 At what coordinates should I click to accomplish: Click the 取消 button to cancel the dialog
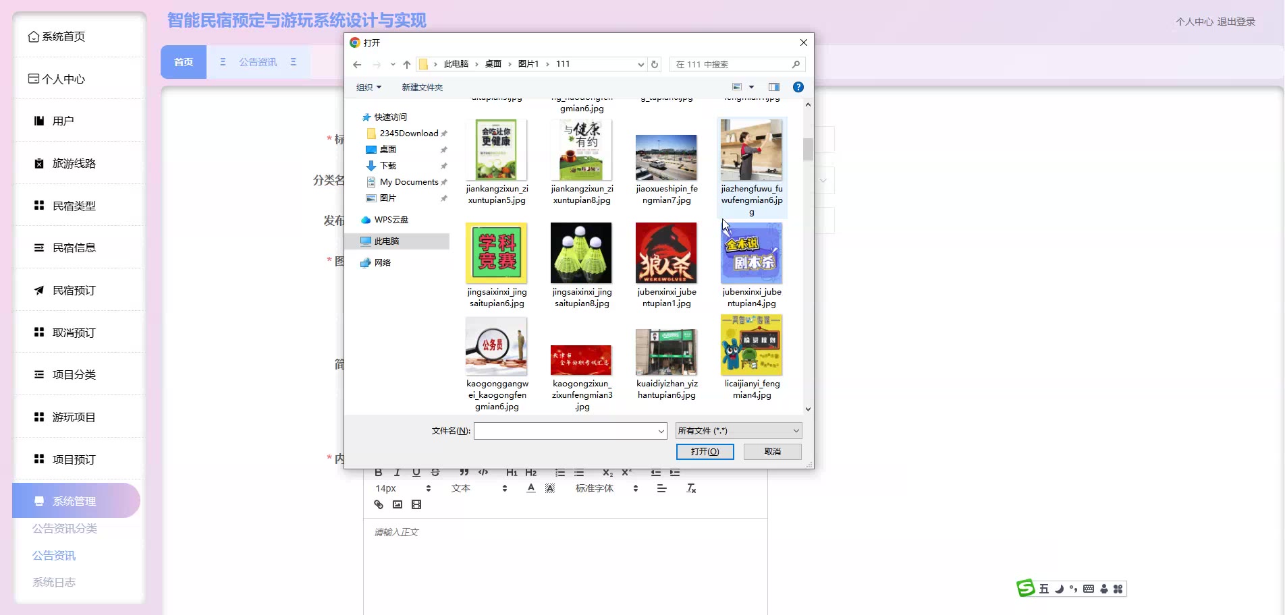[772, 452]
